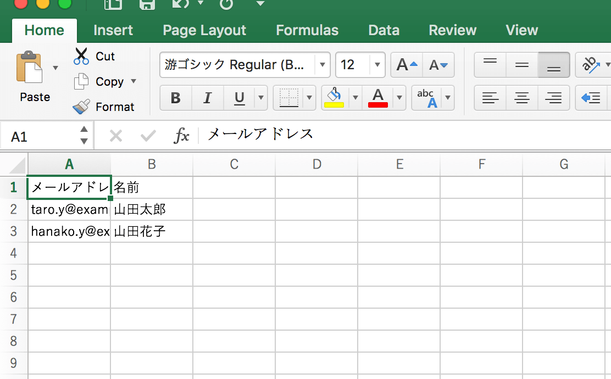Open the font name dropdown
This screenshot has height=379, width=611.
pyautogui.click(x=323, y=64)
